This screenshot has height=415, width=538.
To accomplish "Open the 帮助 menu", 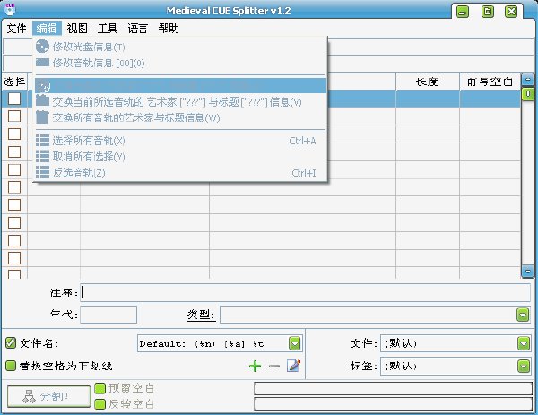I will [x=169, y=28].
